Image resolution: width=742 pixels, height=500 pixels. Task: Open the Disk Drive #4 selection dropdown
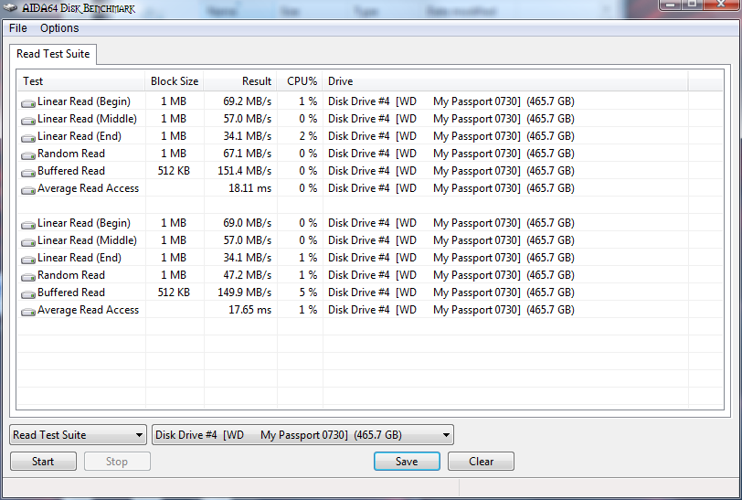(302, 435)
